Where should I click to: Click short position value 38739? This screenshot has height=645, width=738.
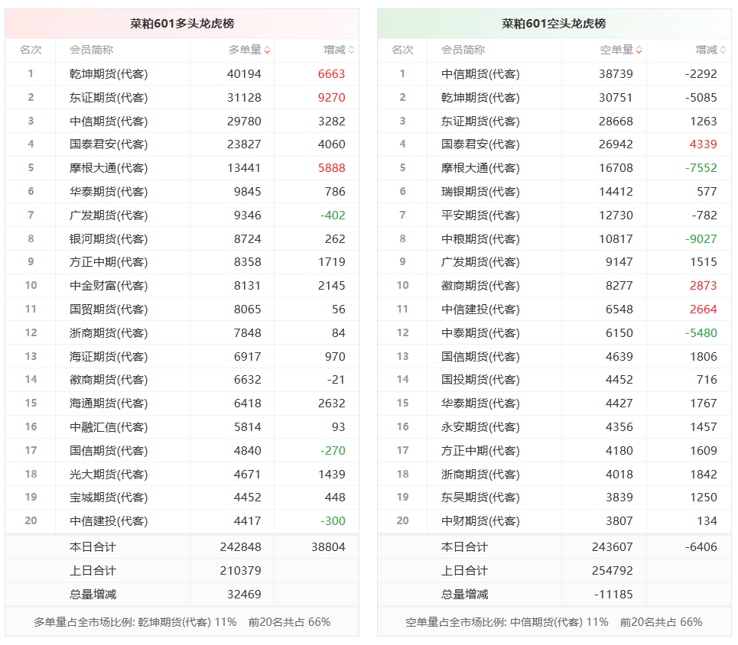click(x=616, y=74)
